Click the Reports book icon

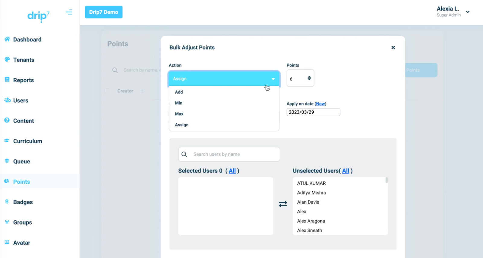click(x=7, y=80)
